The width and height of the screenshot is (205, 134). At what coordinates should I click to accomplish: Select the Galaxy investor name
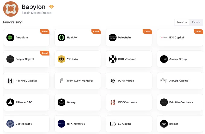point(71,102)
